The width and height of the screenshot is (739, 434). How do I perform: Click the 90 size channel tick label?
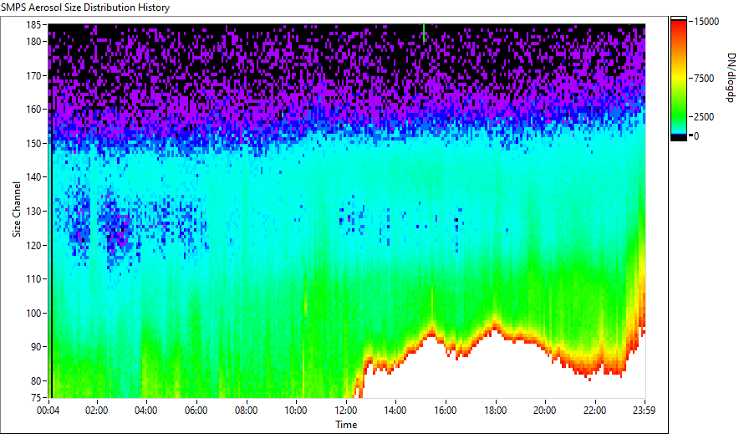click(35, 347)
